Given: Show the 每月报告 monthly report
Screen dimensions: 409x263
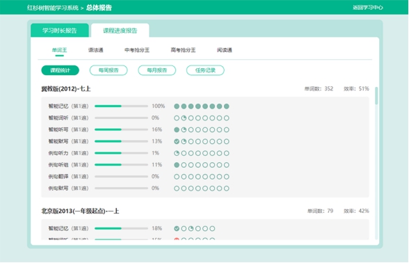Looking at the screenshot, I should [x=157, y=70].
